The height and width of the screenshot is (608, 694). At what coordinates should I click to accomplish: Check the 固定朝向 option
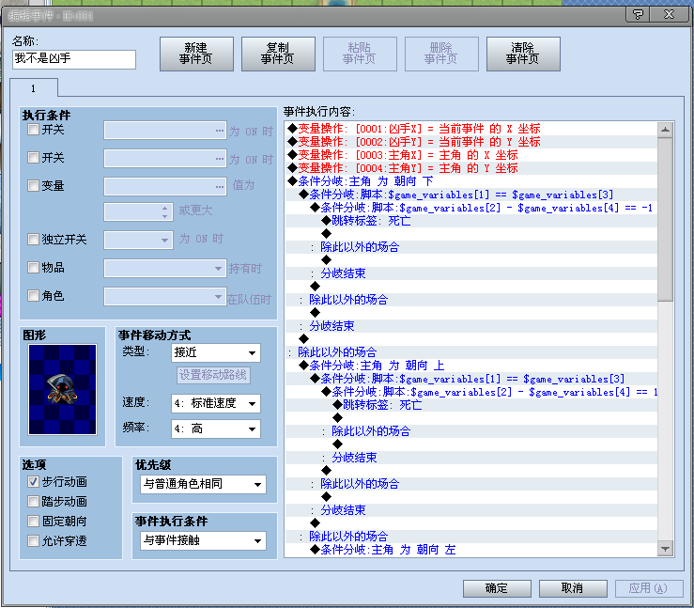pos(33,522)
